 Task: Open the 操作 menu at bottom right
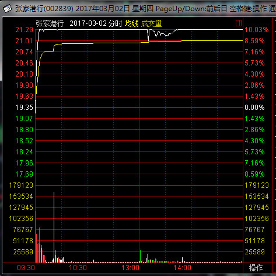[x=256, y=268]
